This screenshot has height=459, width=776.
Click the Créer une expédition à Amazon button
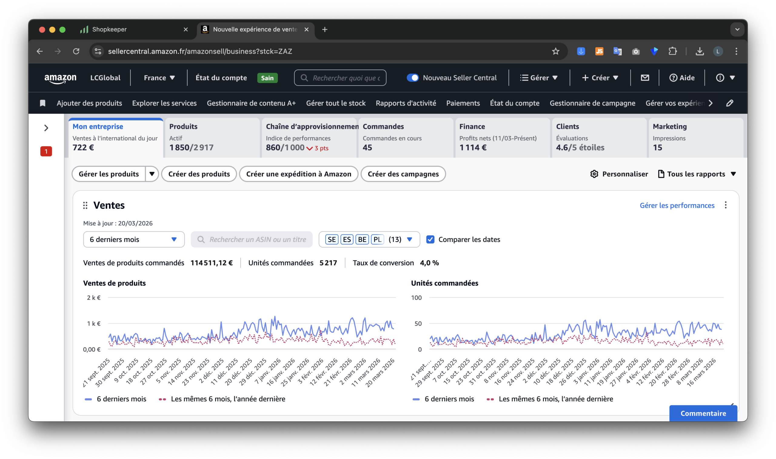[x=298, y=174]
